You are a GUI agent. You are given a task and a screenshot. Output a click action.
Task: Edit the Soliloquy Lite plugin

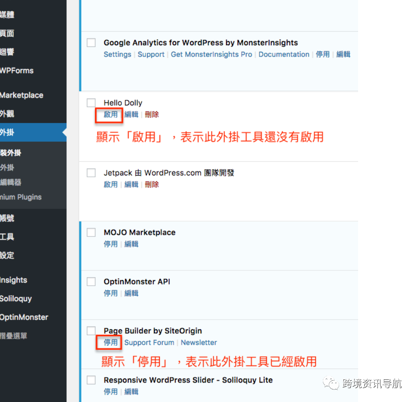coord(131,392)
